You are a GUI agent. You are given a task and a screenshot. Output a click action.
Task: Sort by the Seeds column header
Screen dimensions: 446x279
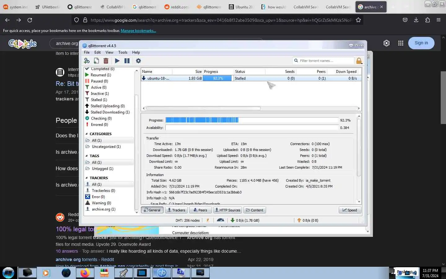tap(281, 72)
